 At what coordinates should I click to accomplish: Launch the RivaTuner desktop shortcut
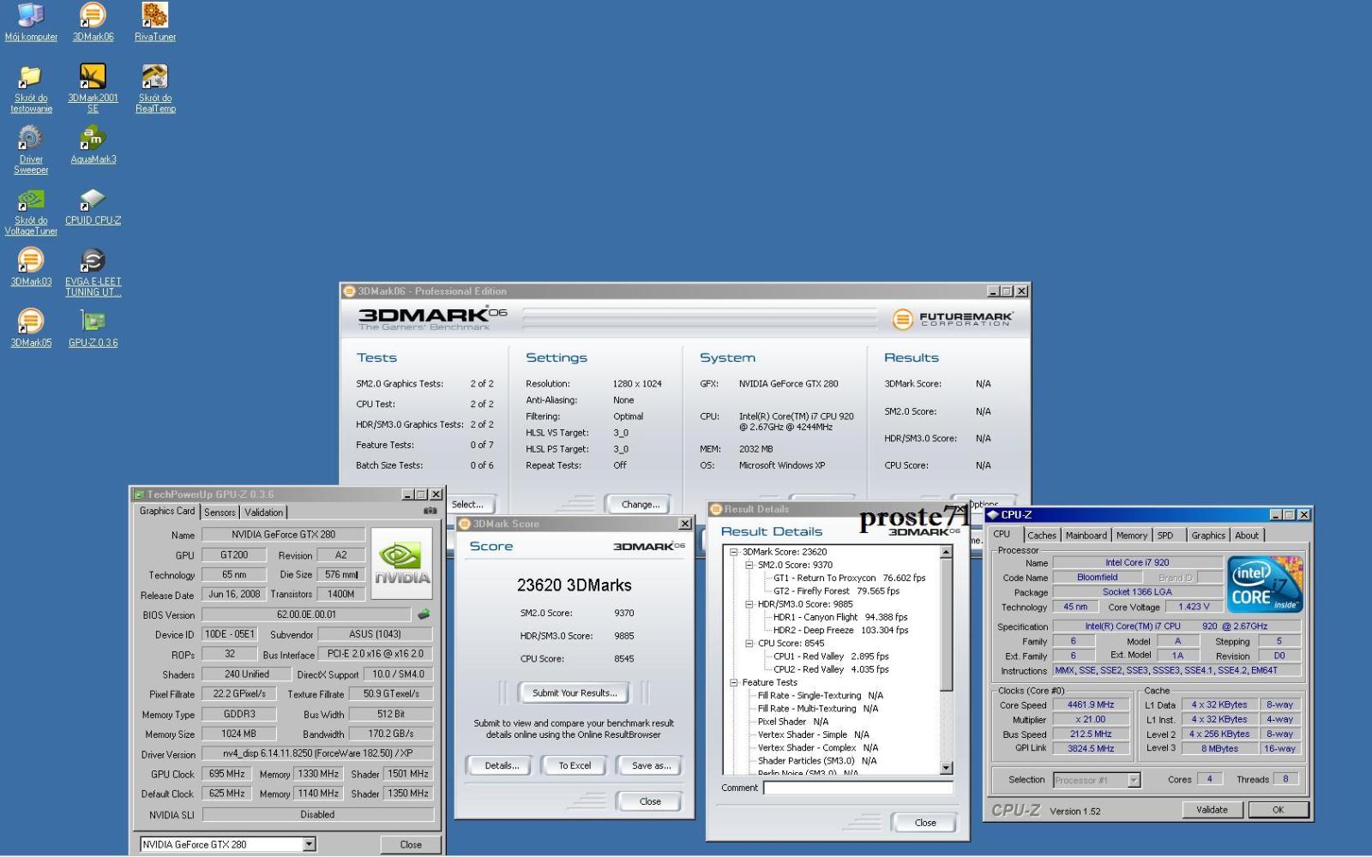click(x=155, y=22)
